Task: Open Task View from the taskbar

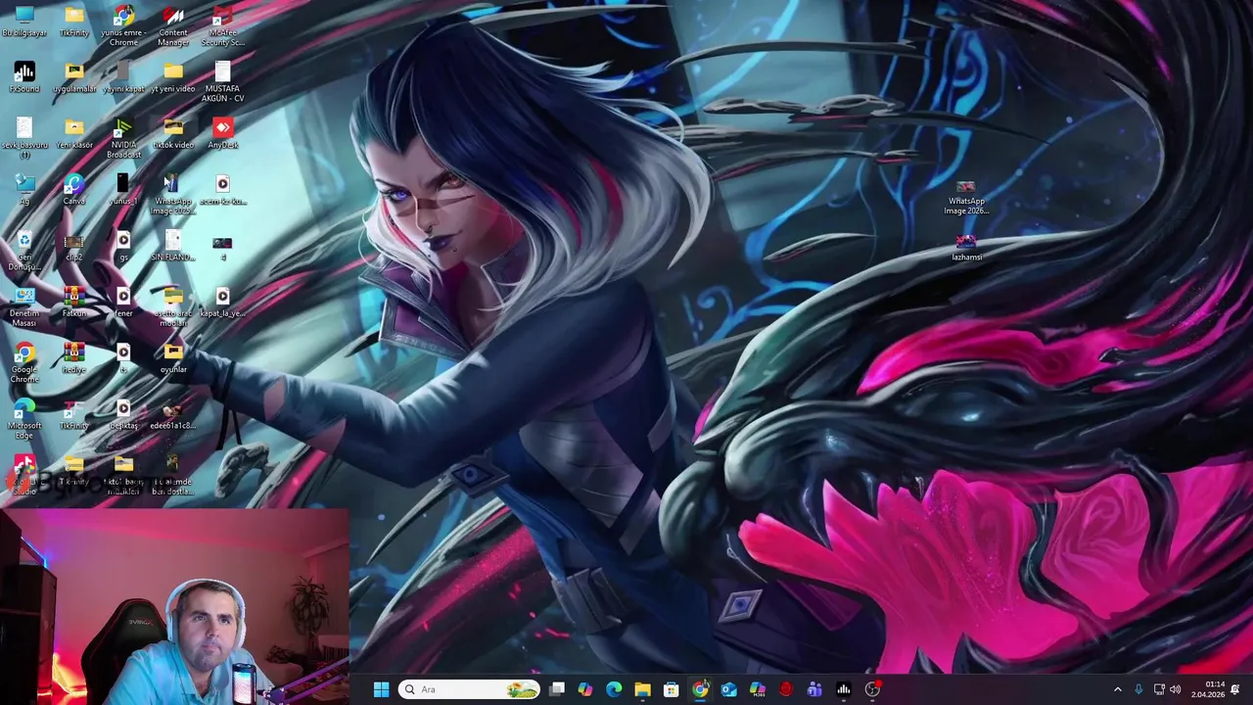Action: [x=557, y=689]
